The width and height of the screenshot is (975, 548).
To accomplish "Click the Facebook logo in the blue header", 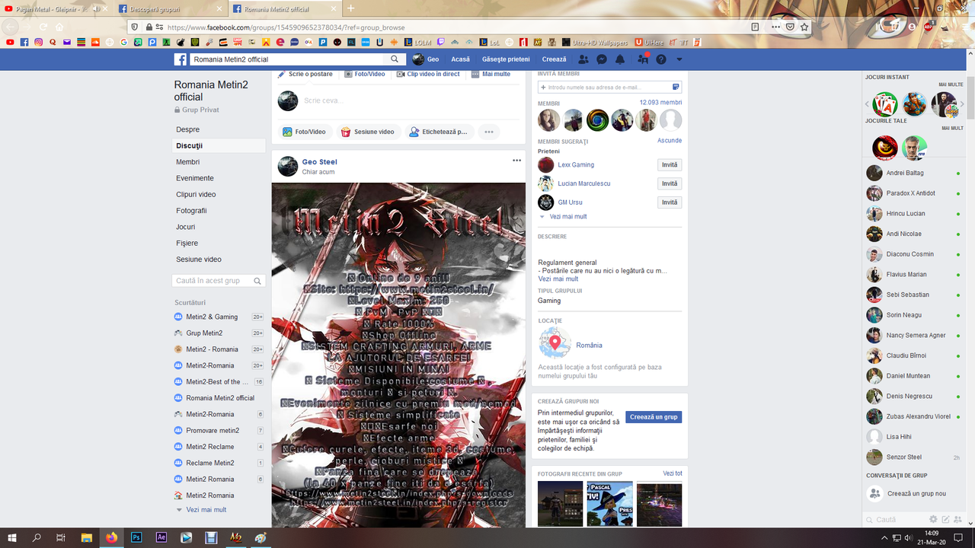I will coord(181,59).
